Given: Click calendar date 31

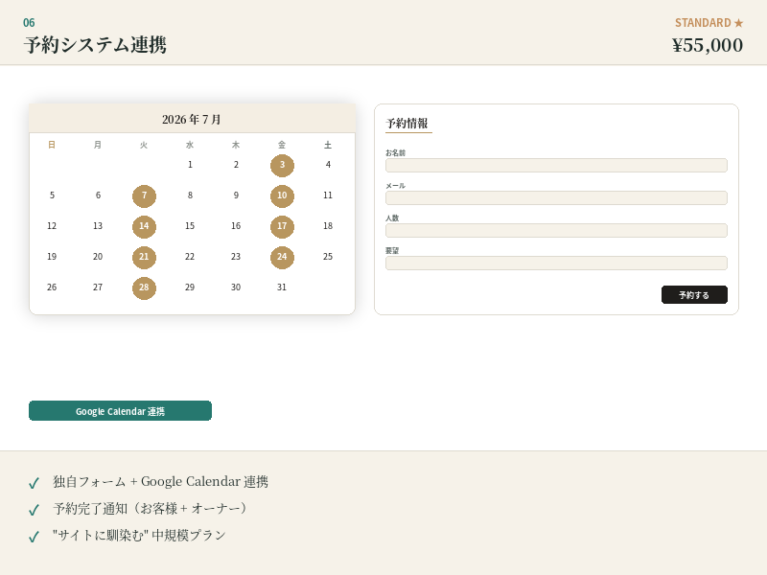Looking at the screenshot, I should (282, 287).
